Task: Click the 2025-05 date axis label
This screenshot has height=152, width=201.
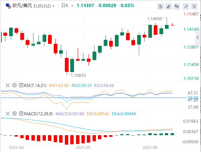Action: (x=83, y=148)
